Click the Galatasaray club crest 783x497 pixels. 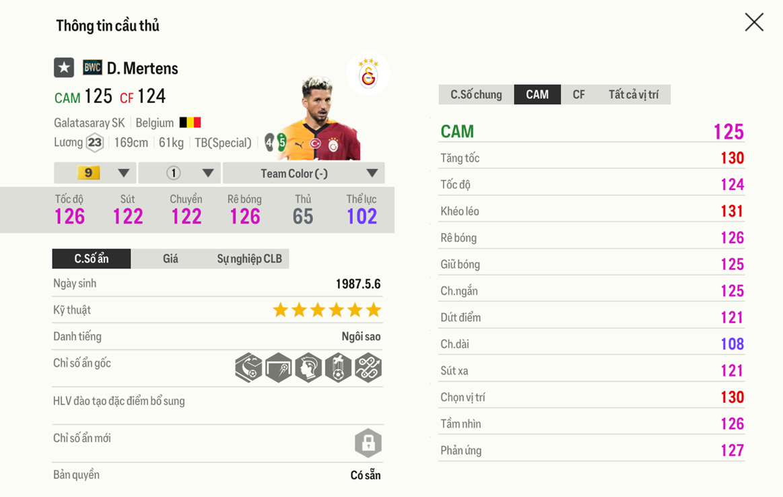[x=368, y=74]
